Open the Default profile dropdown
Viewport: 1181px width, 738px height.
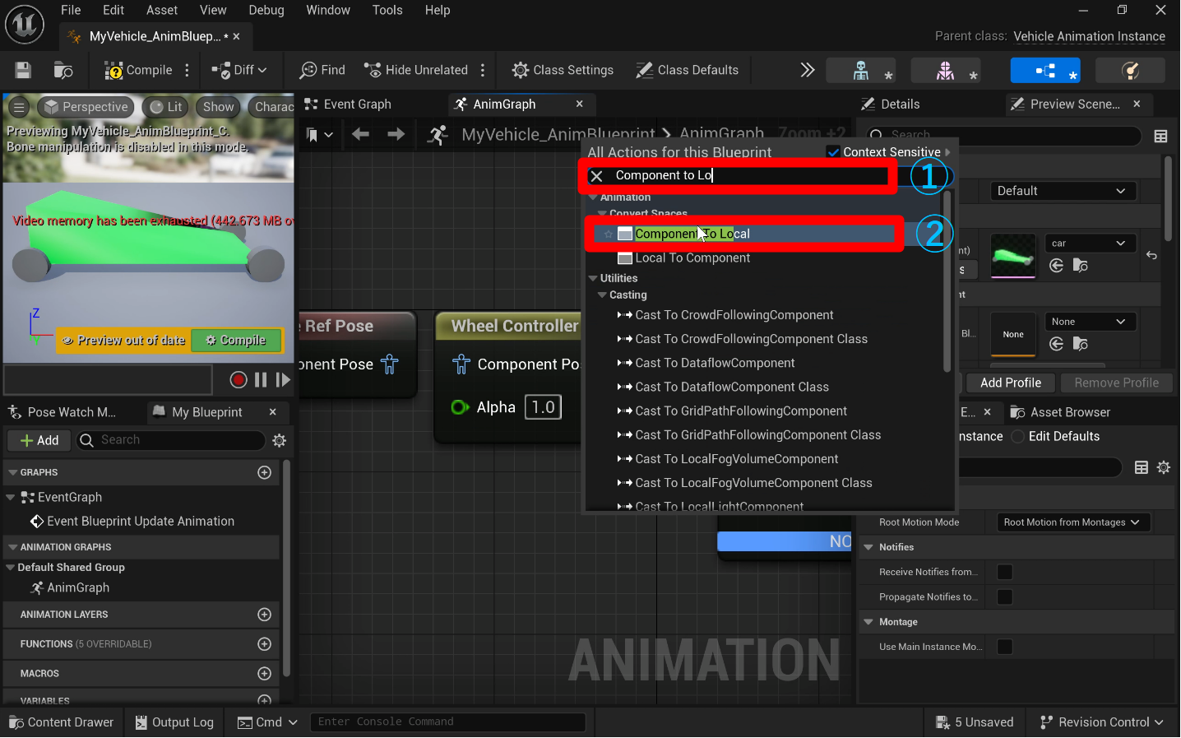1063,191
